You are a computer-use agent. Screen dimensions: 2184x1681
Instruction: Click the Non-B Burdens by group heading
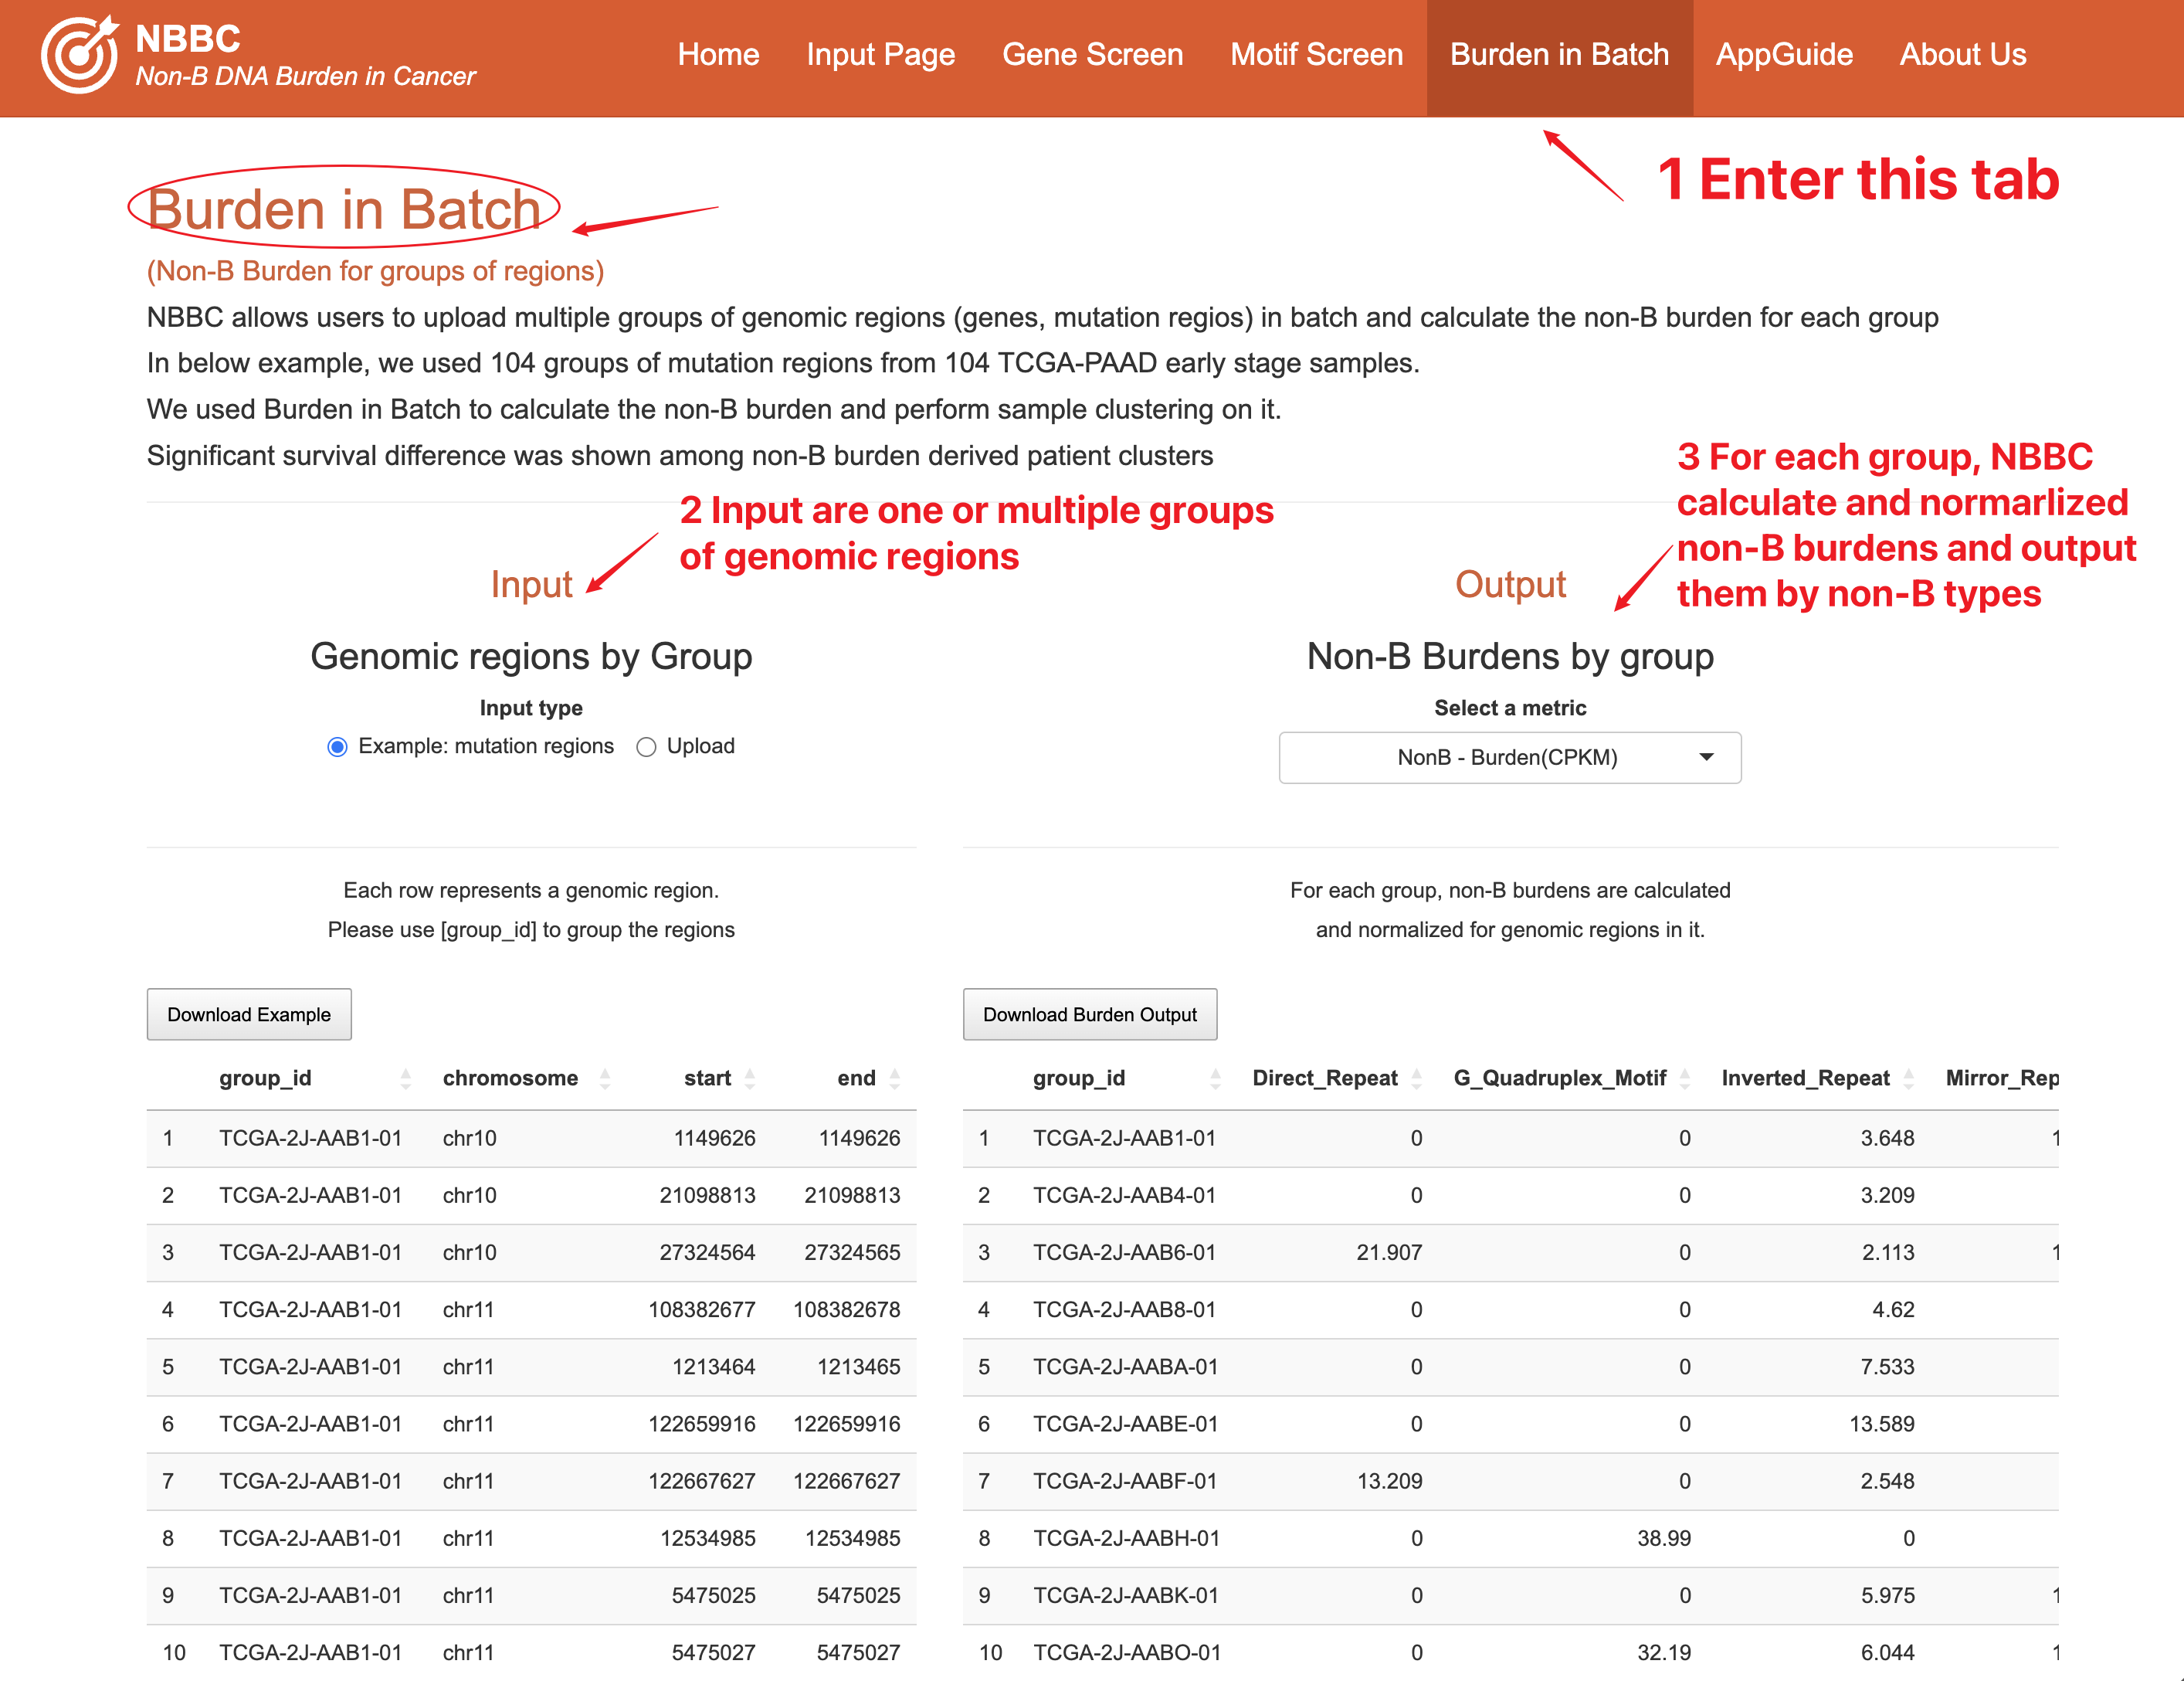(x=1510, y=657)
